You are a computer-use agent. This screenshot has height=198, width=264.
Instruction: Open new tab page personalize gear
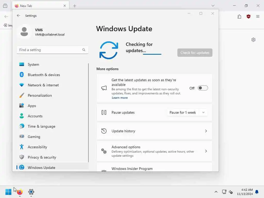(x=253, y=40)
